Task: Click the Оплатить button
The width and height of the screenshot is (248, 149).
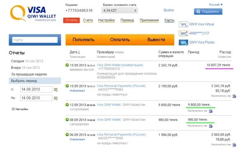Action: [x=120, y=40]
